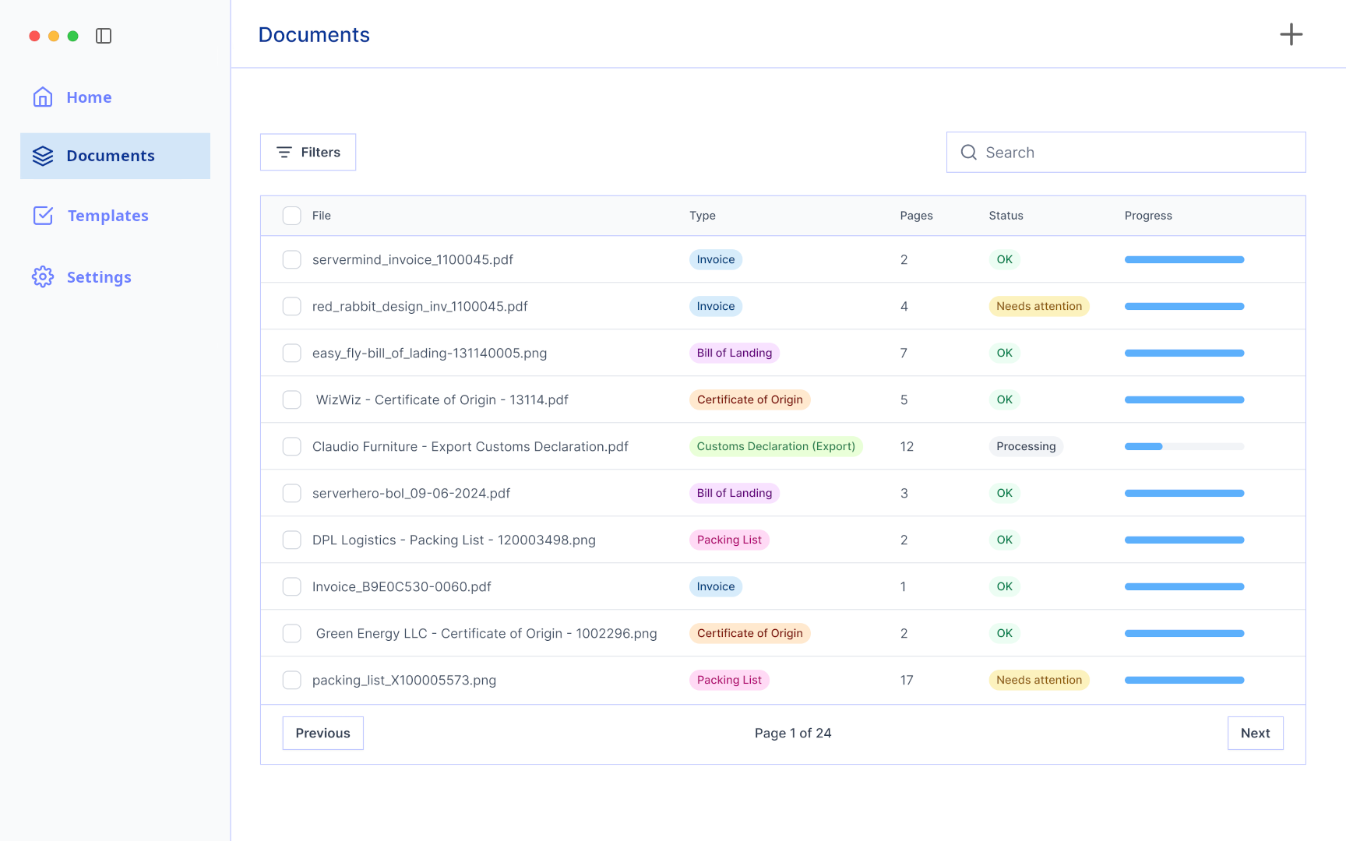Image resolution: width=1346 pixels, height=841 pixels.
Task: Tick checkbox for Claudio Furniture export declaration
Action: click(291, 446)
